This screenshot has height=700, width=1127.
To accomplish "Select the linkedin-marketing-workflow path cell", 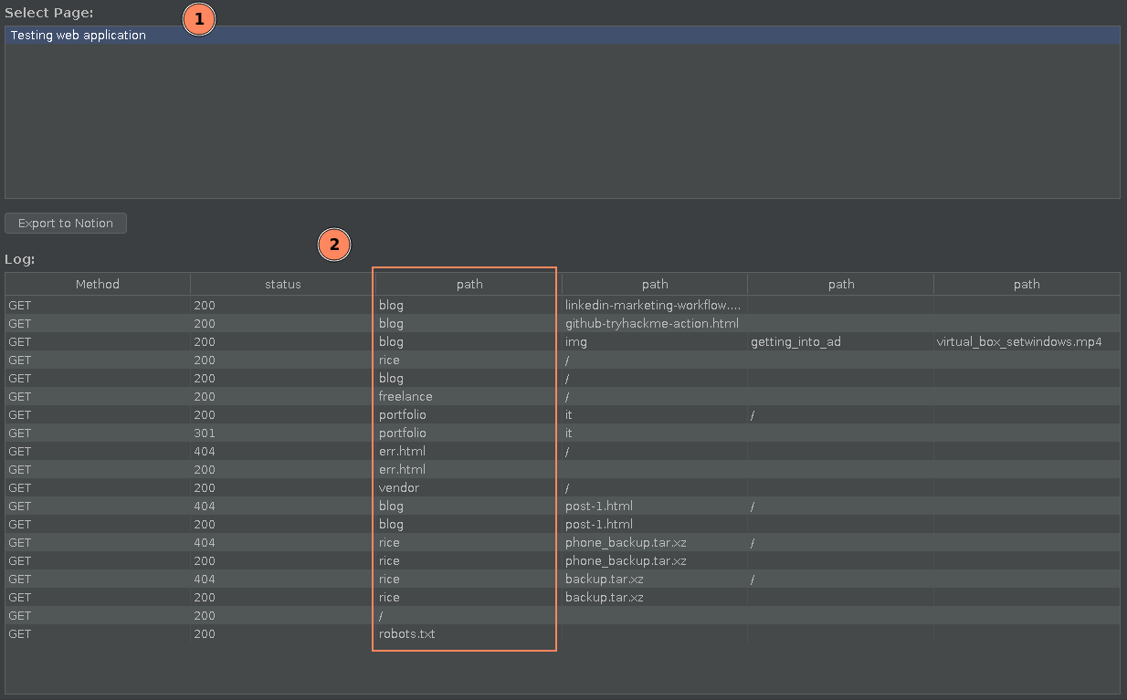I will [x=653, y=306].
